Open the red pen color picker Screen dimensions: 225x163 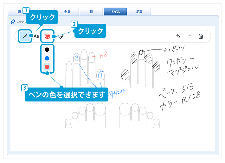pyautogui.click(x=48, y=36)
